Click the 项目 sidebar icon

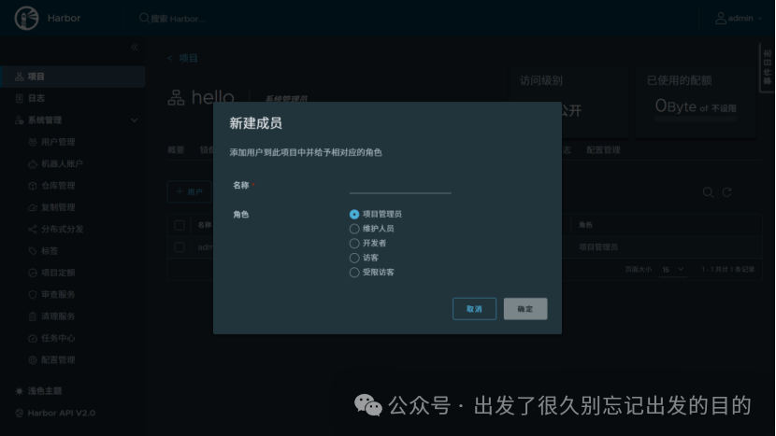tap(20, 77)
